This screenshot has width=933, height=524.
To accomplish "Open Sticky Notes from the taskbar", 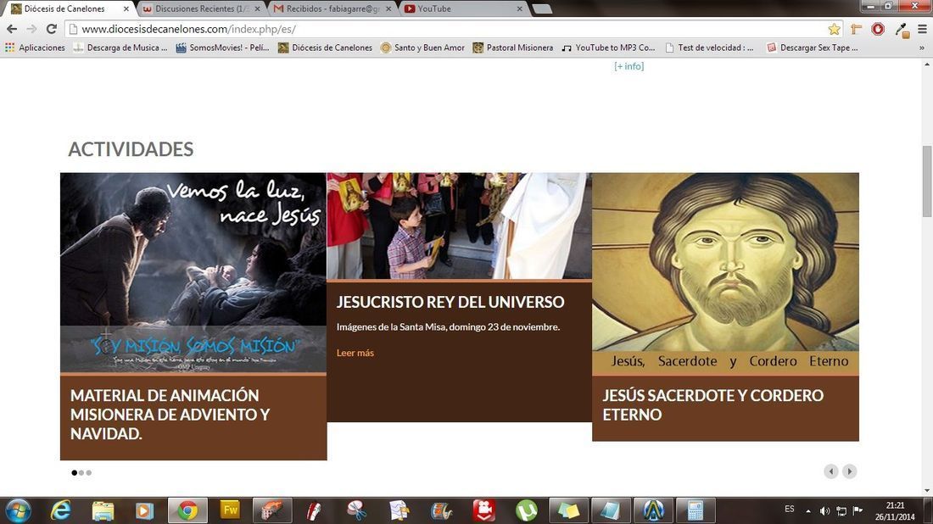I will click(x=567, y=510).
